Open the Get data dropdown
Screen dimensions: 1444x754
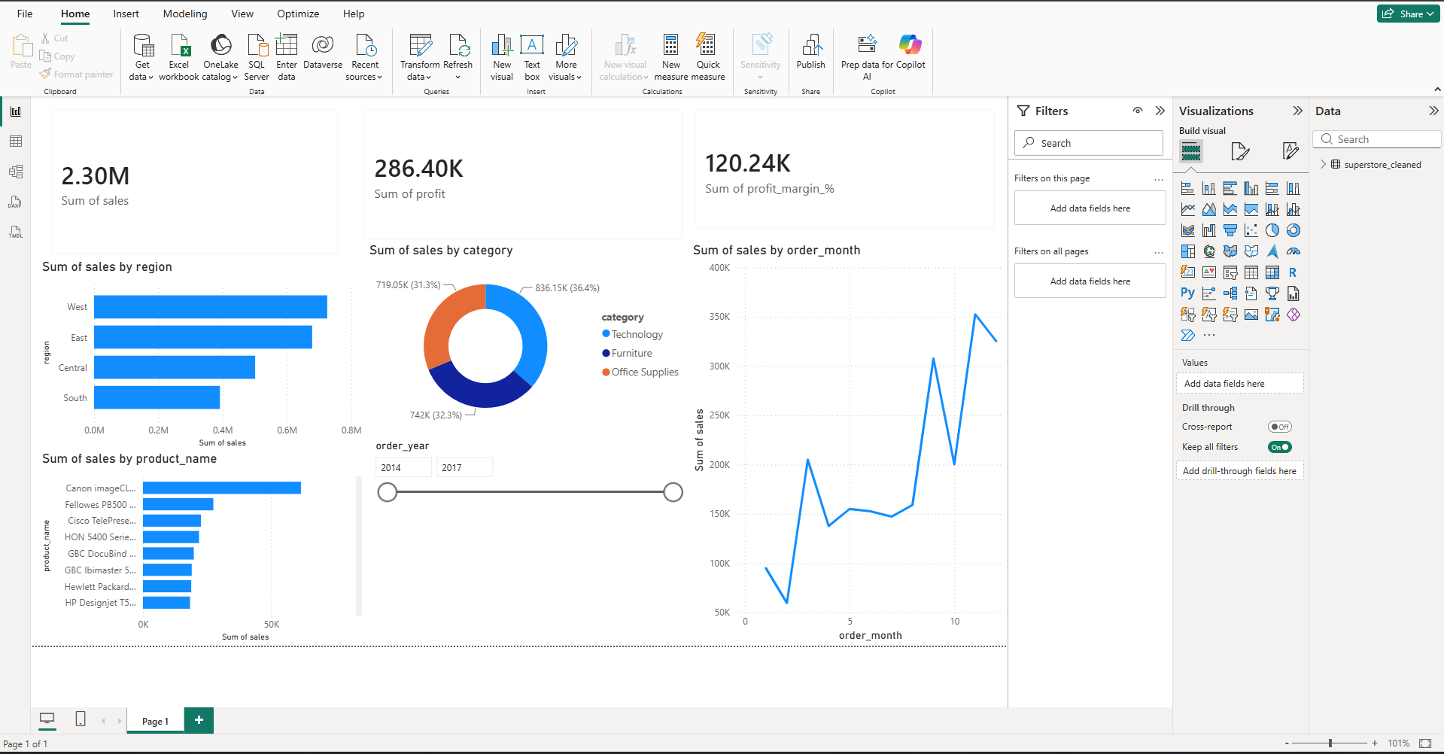[x=141, y=57]
